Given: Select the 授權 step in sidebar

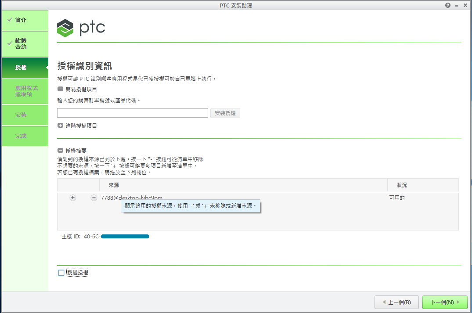Looking at the screenshot, I should coord(25,68).
